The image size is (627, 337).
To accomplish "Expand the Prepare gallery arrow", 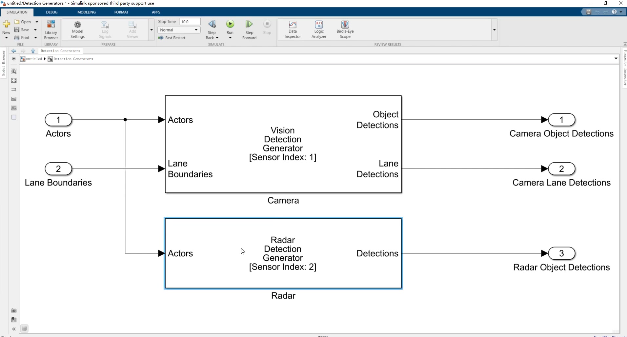I will (x=152, y=30).
